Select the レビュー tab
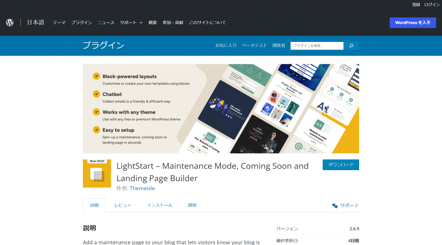442x245 pixels. coord(123,205)
